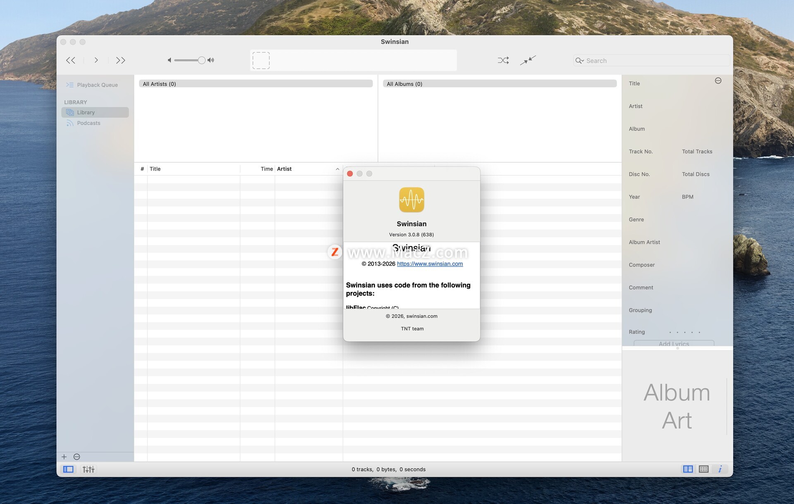The height and width of the screenshot is (504, 794).
Task: Click the Add Lyrics button
Action: click(x=674, y=343)
